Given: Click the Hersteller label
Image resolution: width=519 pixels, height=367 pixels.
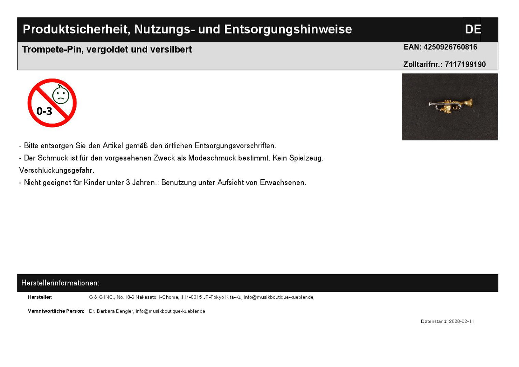Looking at the screenshot, I should (x=40, y=297).
